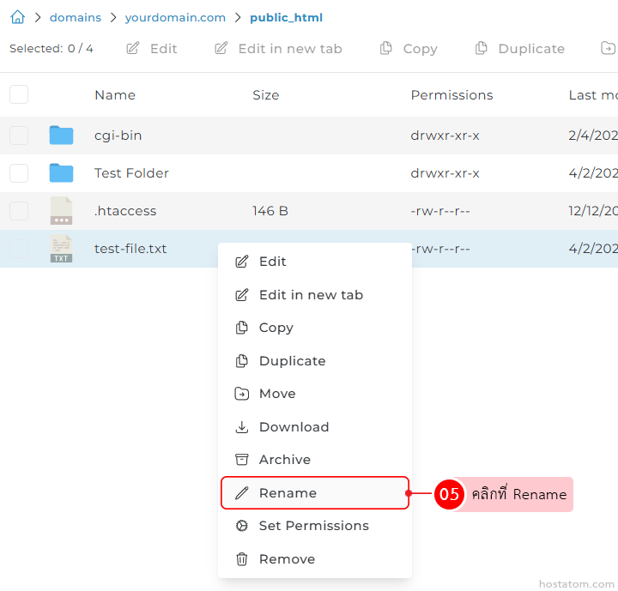This screenshot has height=591, width=618.
Task: Click the Move toolbar icon at top right
Action: (608, 49)
